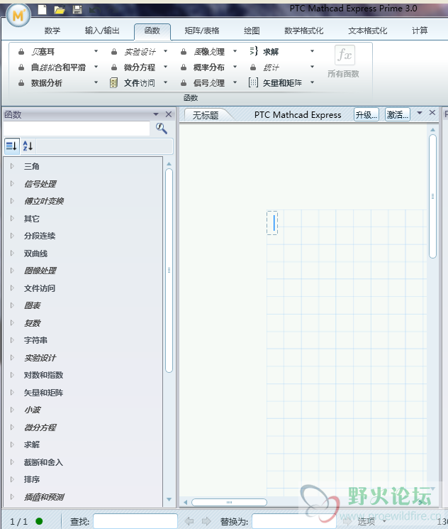Click the worksheet horizontal scrollbar thumb
Screen dimensions: 448x529
(229, 502)
